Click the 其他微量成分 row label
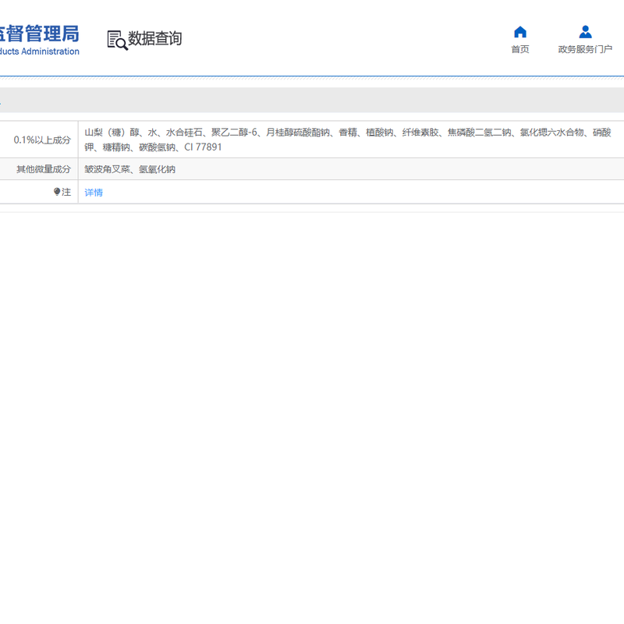This screenshot has width=624, height=624. pyautogui.click(x=44, y=169)
